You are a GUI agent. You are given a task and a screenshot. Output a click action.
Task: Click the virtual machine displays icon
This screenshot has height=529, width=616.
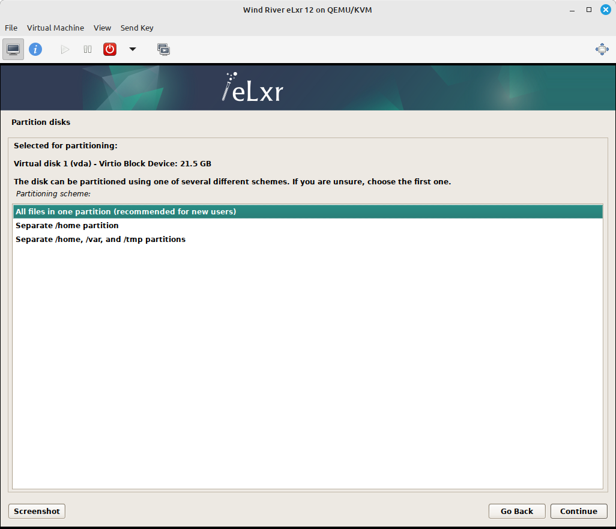pyautogui.click(x=163, y=49)
